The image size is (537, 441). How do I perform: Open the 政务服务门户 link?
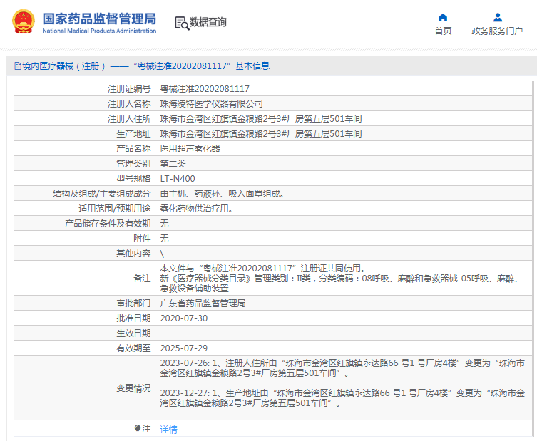pos(497,31)
